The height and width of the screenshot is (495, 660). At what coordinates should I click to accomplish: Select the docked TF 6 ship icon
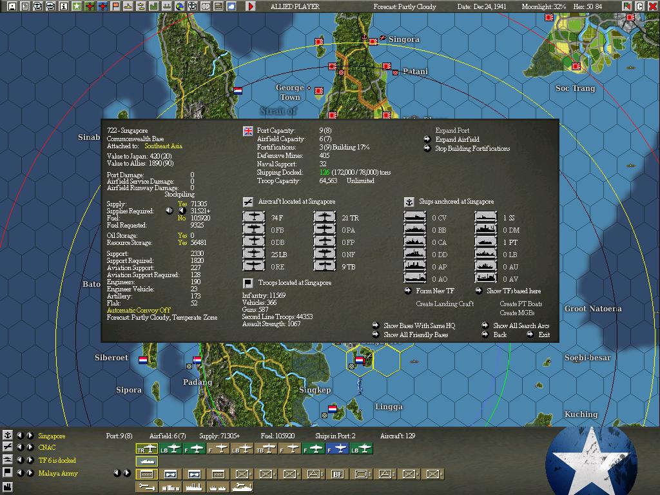pos(146,461)
